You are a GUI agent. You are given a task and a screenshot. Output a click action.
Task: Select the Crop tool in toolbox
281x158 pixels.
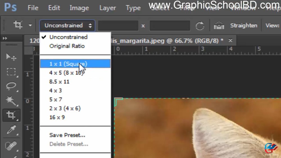(11, 115)
